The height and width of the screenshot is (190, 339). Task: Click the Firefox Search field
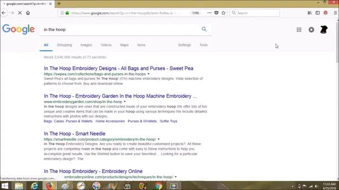254,13
